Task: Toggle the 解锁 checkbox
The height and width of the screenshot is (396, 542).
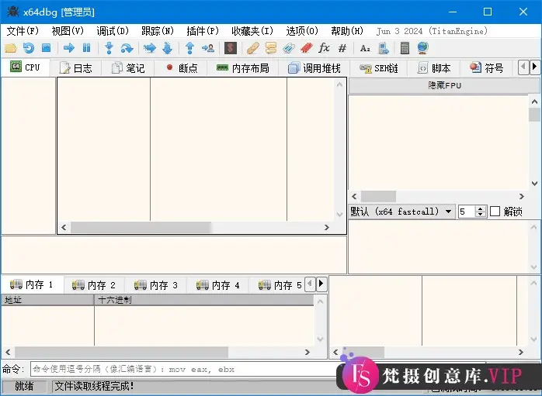Action: tap(495, 211)
